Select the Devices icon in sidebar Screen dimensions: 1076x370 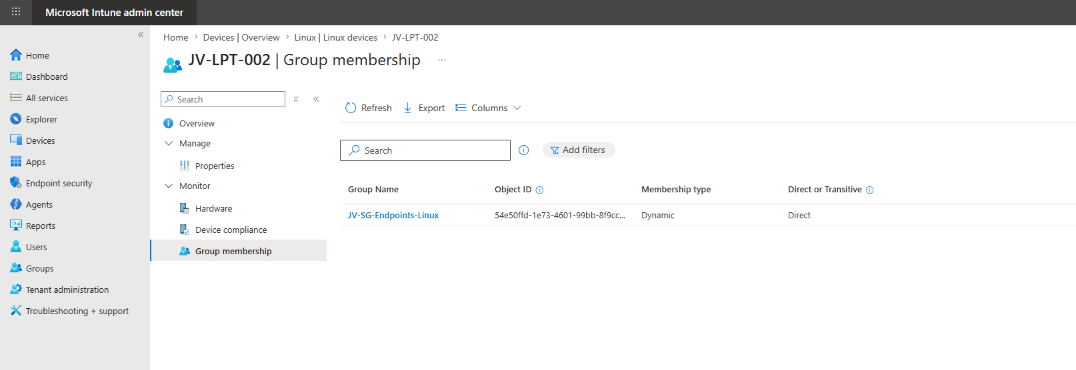click(16, 140)
